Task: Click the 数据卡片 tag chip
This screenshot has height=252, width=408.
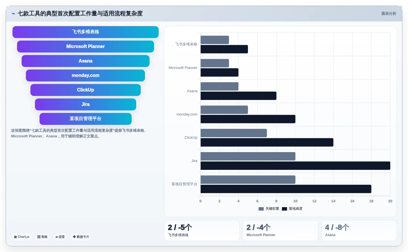Action: click(x=81, y=237)
